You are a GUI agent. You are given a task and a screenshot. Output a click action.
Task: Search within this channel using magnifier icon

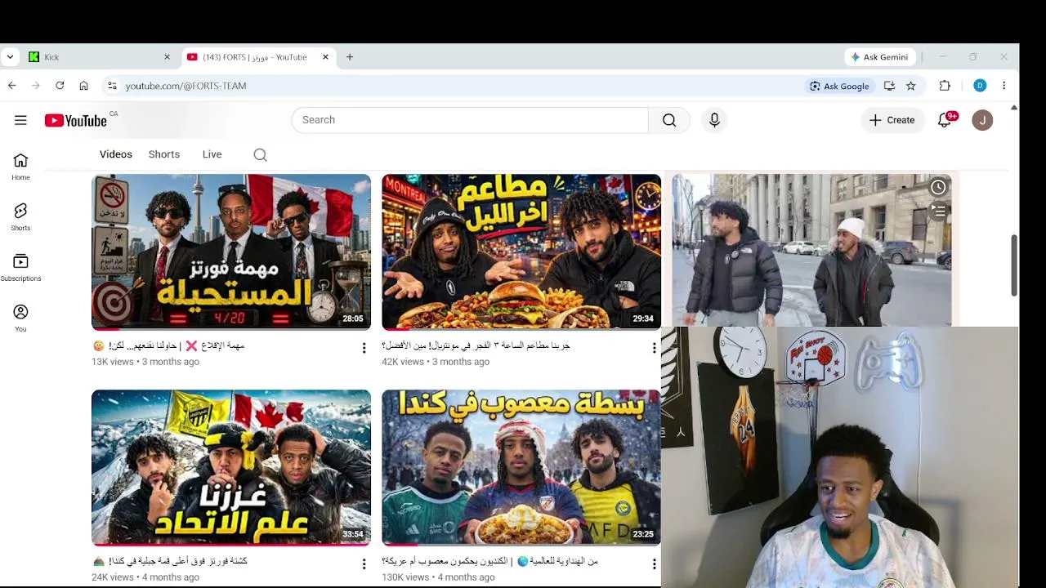(x=260, y=154)
